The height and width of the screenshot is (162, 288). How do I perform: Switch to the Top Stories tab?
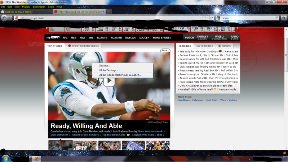click(x=55, y=46)
